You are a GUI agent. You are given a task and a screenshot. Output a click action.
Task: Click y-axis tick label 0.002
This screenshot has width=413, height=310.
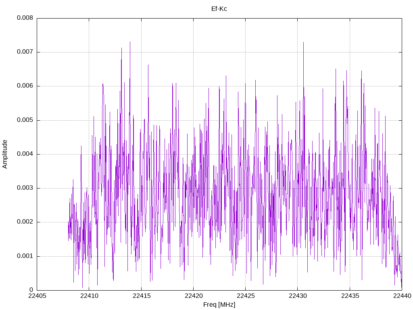point(25,222)
